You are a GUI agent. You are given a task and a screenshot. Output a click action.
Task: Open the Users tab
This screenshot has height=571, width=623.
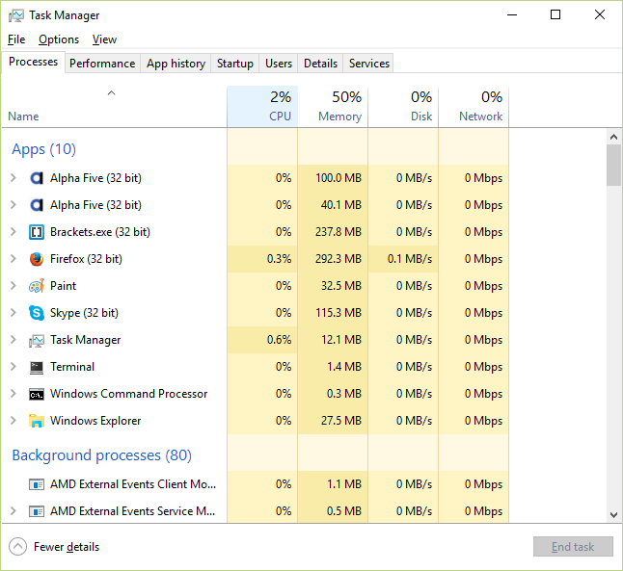click(x=279, y=64)
